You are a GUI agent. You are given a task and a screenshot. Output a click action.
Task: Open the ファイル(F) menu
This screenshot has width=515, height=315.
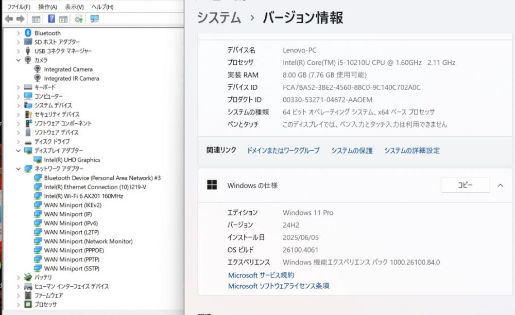(19, 7)
